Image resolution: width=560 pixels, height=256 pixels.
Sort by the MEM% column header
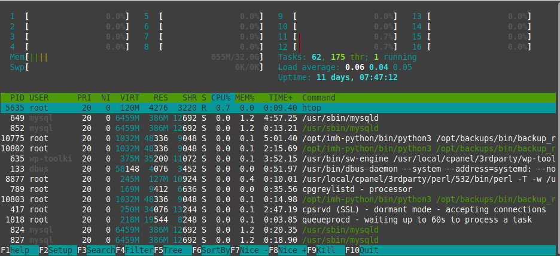(x=245, y=98)
